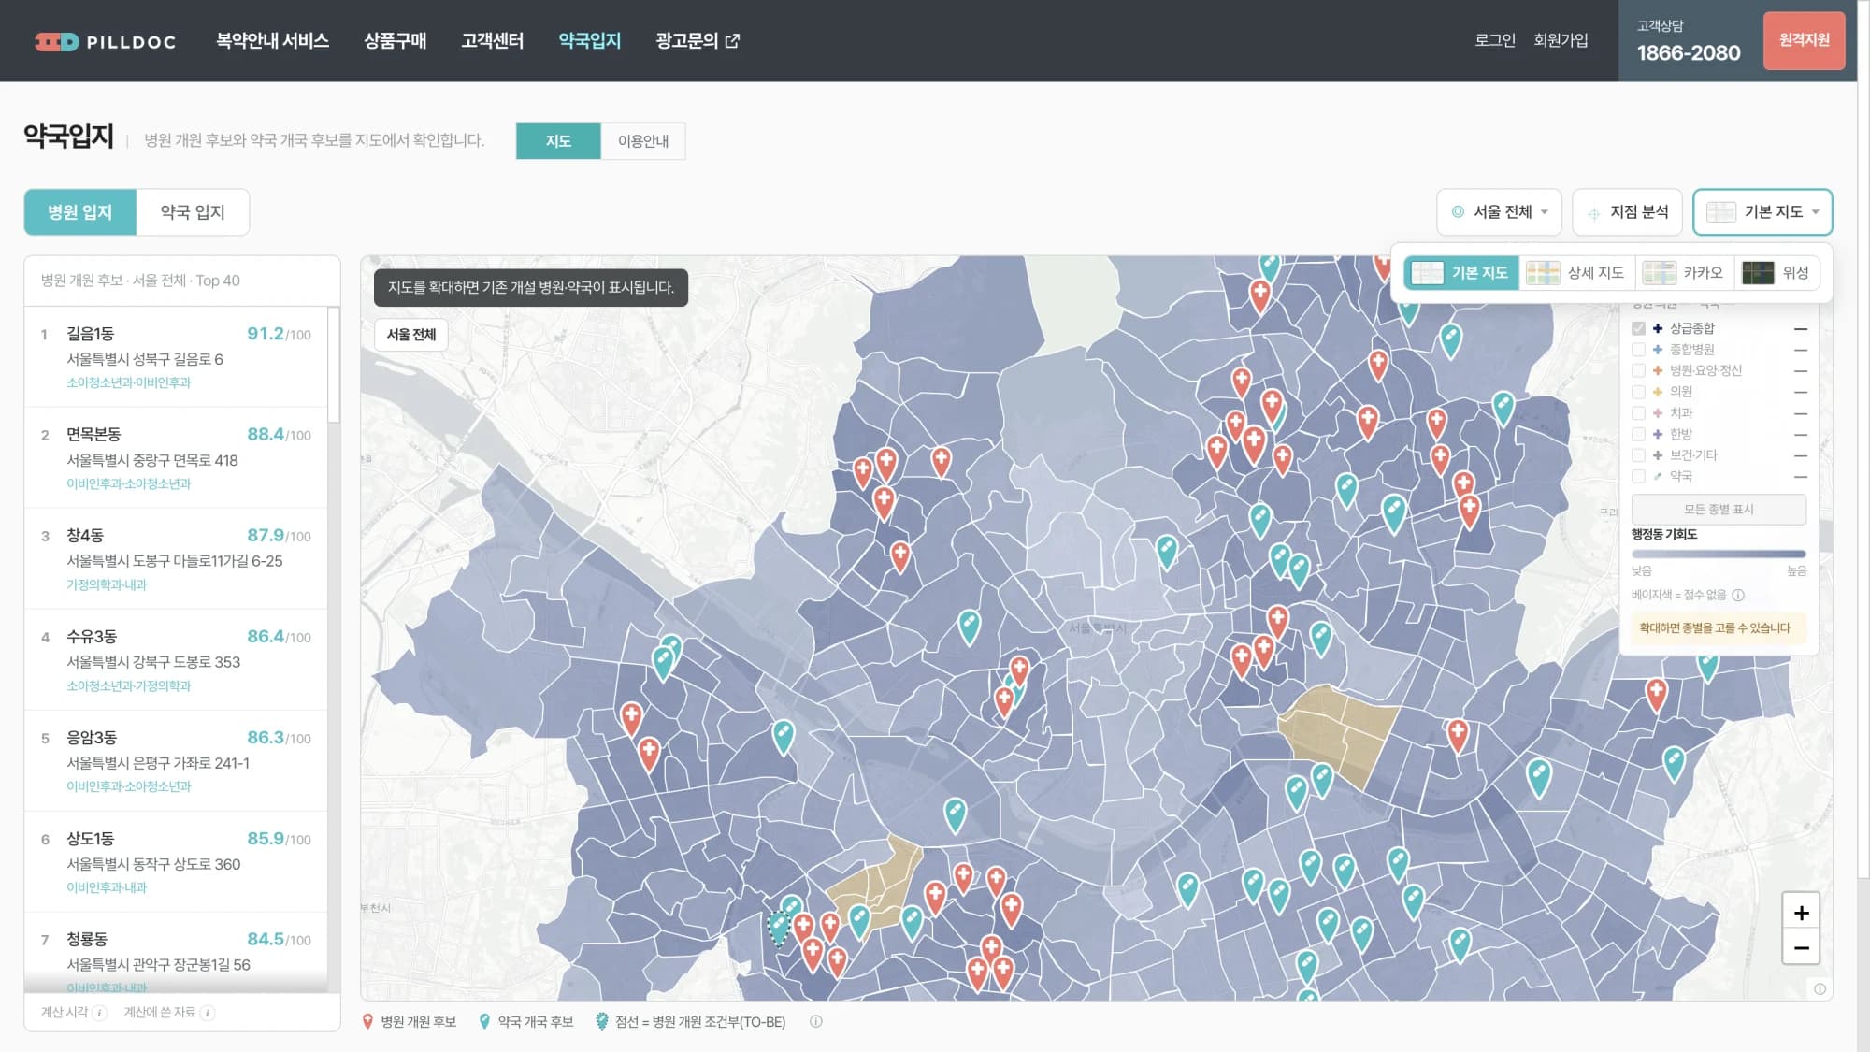Select the 지도 tab
The width and height of the screenshot is (1870, 1052).
click(x=558, y=141)
